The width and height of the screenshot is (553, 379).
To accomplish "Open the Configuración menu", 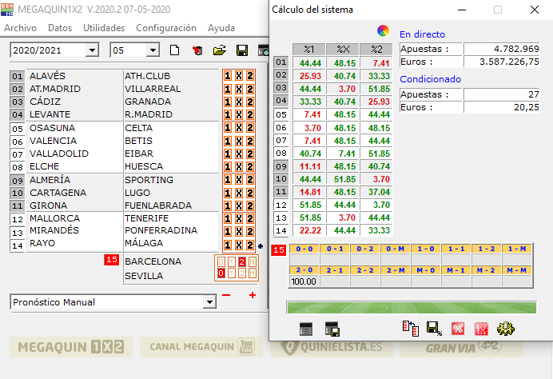I will 166,28.
